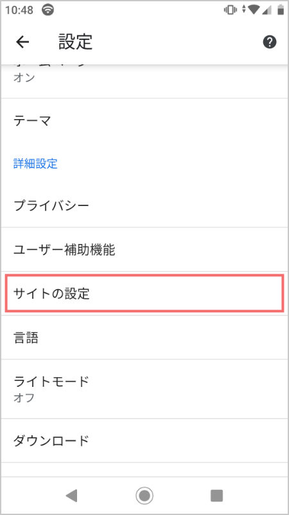Tap the vibrate mode status icon
The height and width of the screenshot is (515, 289).
pyautogui.click(x=231, y=10)
